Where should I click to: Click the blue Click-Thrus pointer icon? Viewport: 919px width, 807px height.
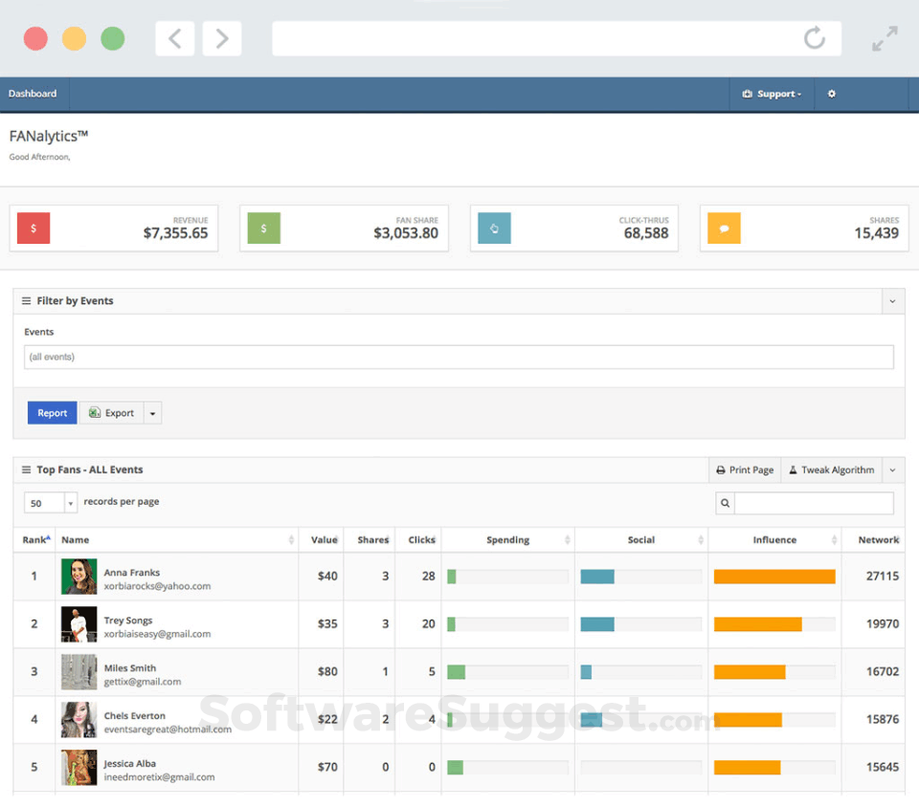(x=494, y=229)
